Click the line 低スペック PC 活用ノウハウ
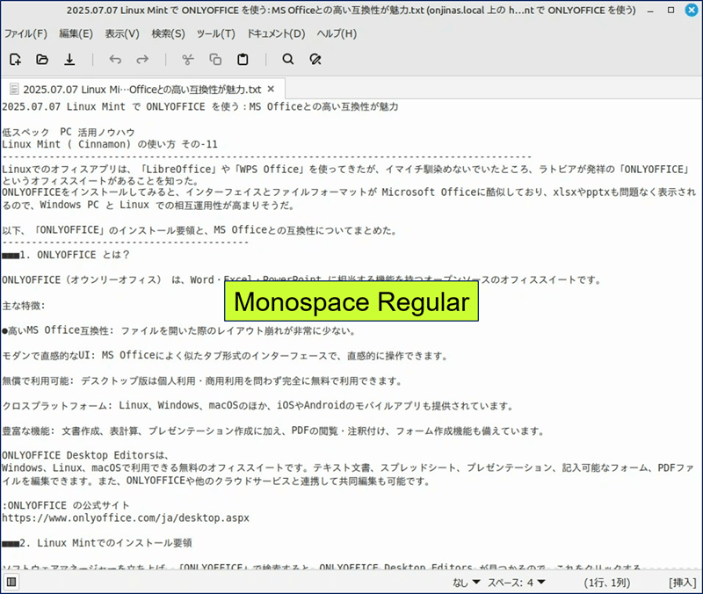Viewport: 703px width, 594px height. click(69, 132)
